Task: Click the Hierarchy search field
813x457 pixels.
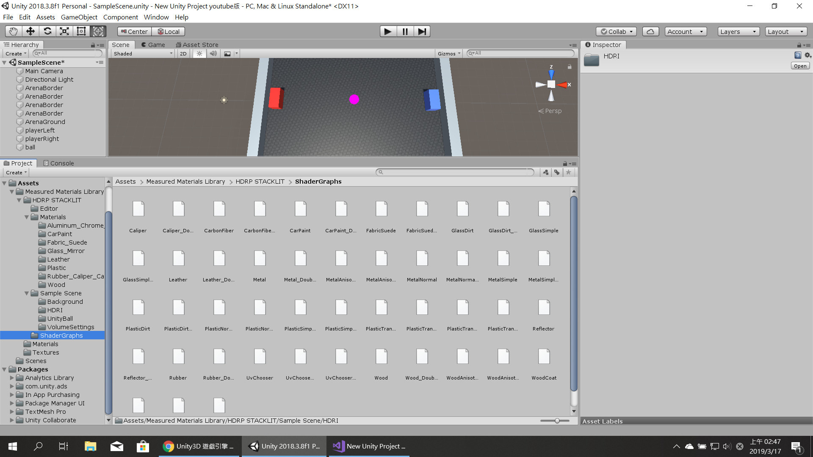Action: point(67,53)
